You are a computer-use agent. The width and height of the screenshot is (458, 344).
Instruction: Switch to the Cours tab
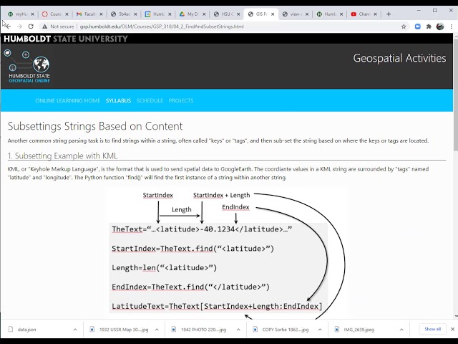click(x=55, y=14)
